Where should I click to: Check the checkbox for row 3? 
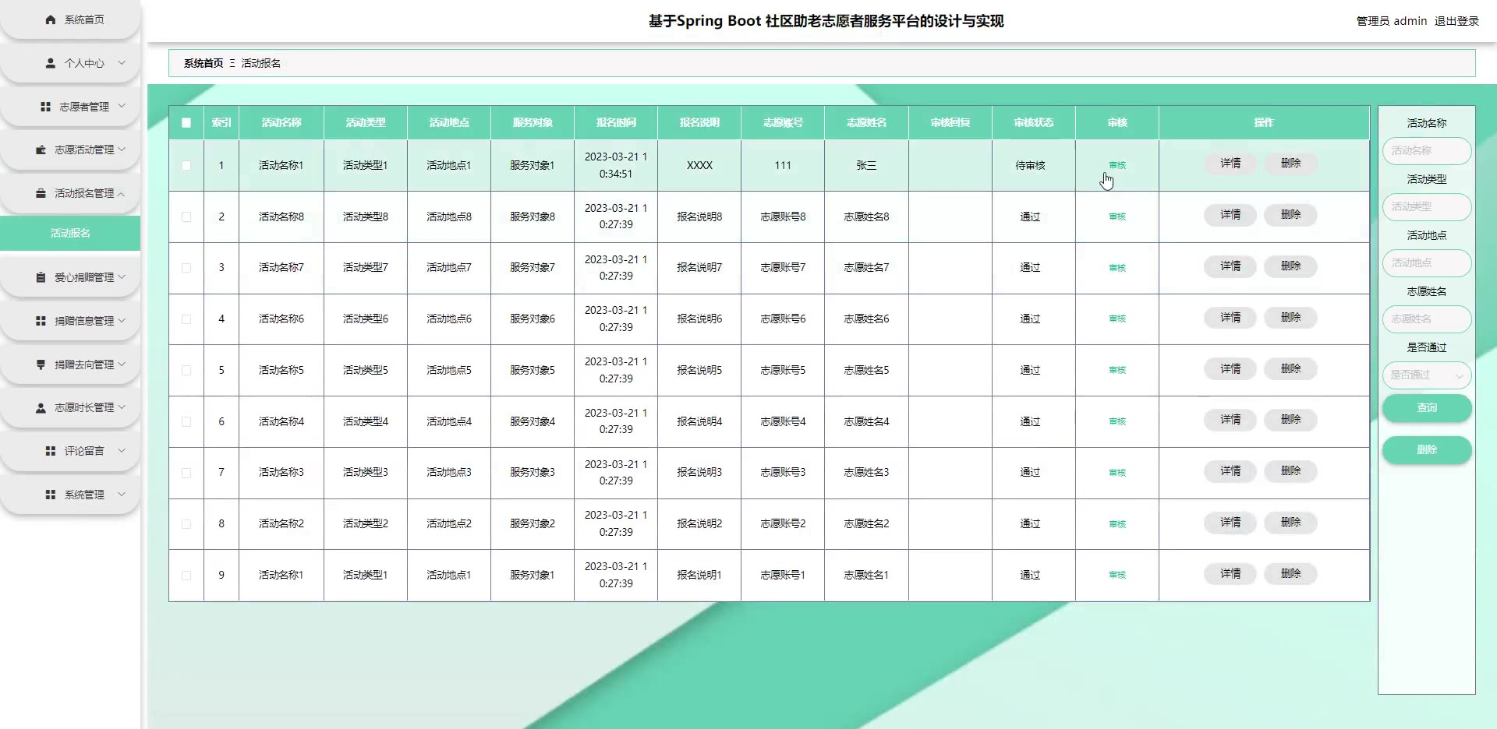(186, 268)
